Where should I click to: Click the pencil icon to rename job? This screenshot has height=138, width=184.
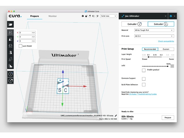pyautogui.click(x=116, y=115)
